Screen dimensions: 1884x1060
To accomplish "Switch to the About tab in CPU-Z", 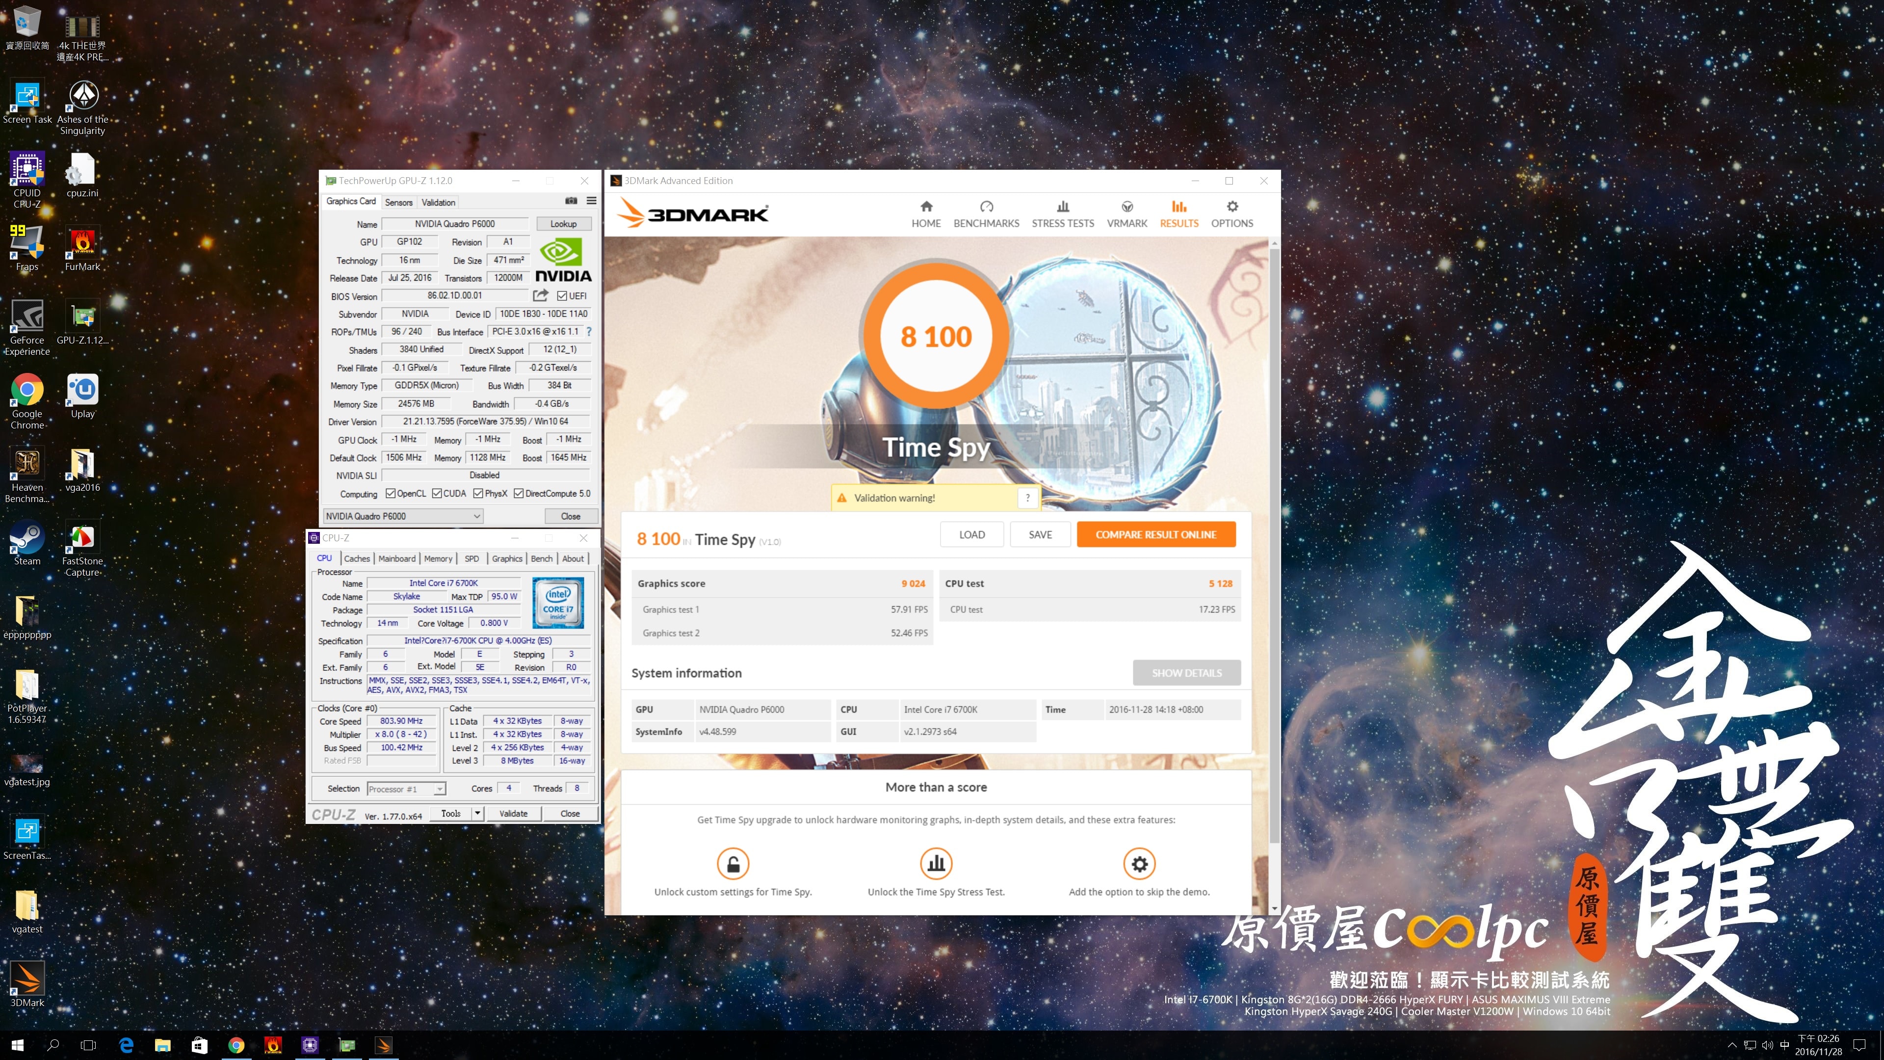I will (573, 558).
